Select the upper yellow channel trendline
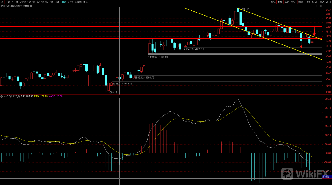Image resolution: width=332 pixels, height=185 pixels. [x=271, y=20]
